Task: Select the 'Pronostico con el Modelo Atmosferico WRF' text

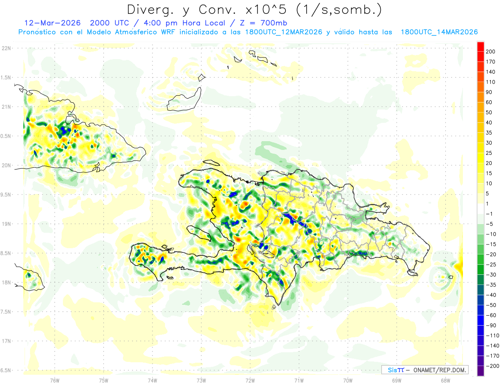Action: 97,32
